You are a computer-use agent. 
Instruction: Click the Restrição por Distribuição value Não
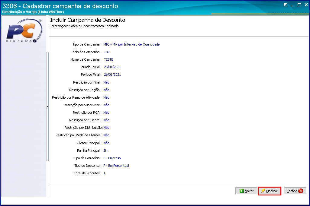tap(106, 128)
